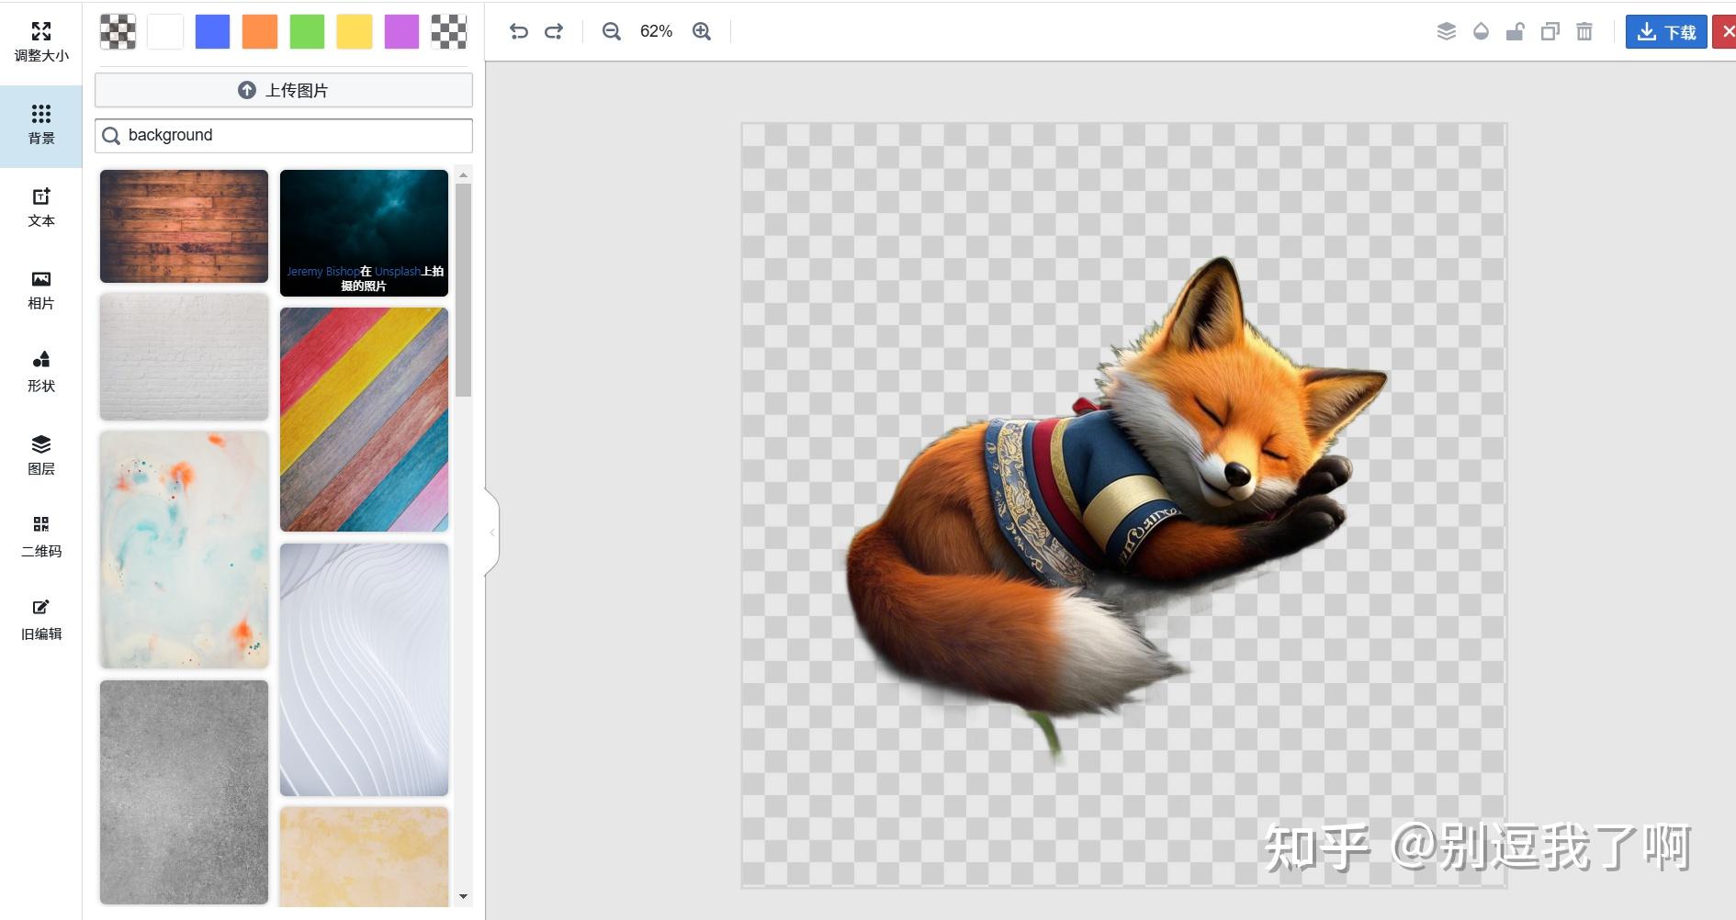The height and width of the screenshot is (920, 1736).
Task: Open the layers stack icon in top toolbar
Action: click(x=1446, y=32)
